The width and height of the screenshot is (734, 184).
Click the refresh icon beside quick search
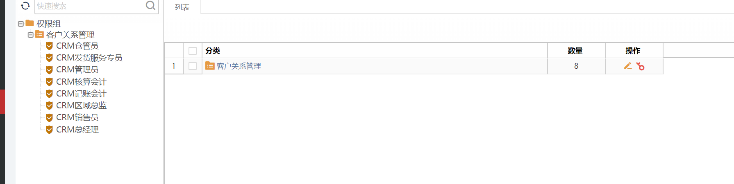click(x=25, y=6)
